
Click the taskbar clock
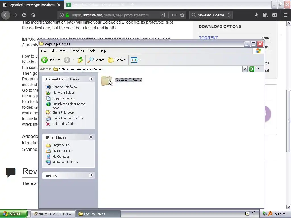[x=280, y=214]
